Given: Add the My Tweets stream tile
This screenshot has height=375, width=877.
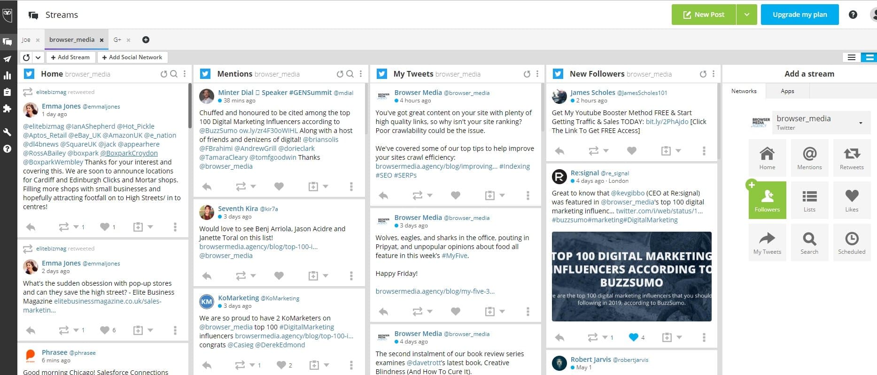Looking at the screenshot, I should coord(767,242).
